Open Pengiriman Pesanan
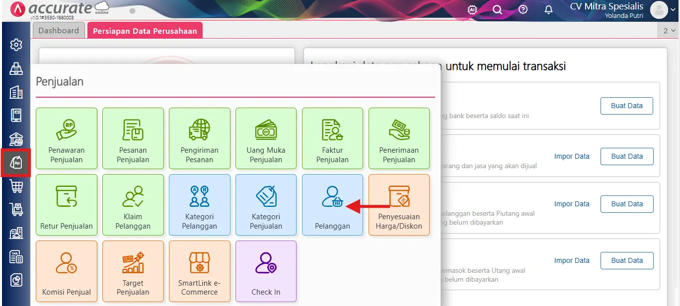The height and width of the screenshot is (306, 680). click(199, 138)
